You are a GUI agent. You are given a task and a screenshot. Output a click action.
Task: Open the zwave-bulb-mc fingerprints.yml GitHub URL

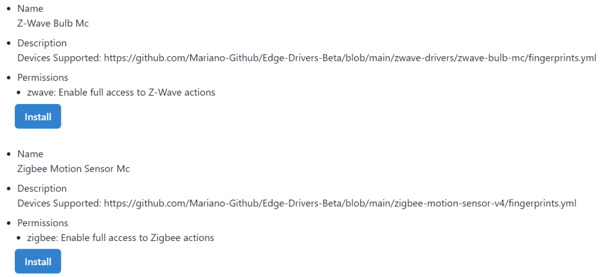(x=350, y=58)
